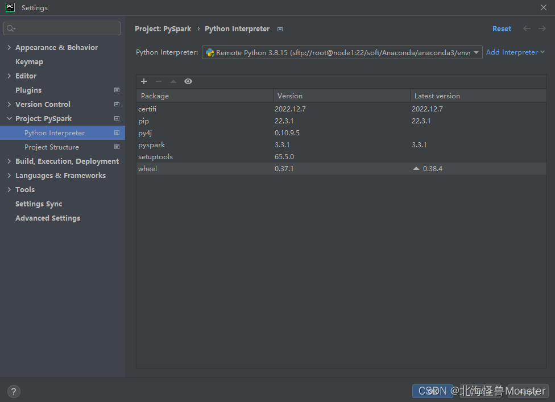The height and width of the screenshot is (402, 555).
Task: Expand Version Control section
Action: click(9, 104)
